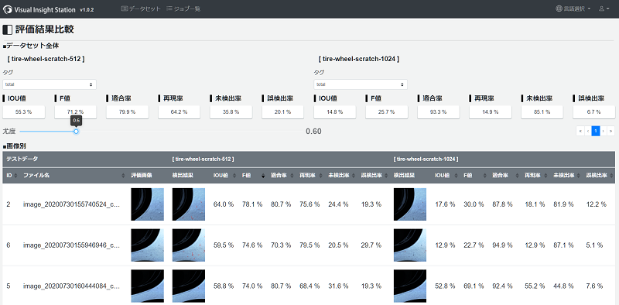Open the データセット menu
The width and height of the screenshot is (619, 305).
(x=141, y=9)
